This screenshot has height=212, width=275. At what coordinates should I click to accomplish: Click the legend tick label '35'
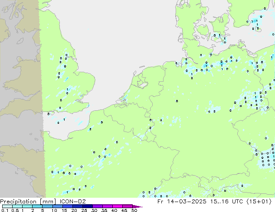point(104,210)
